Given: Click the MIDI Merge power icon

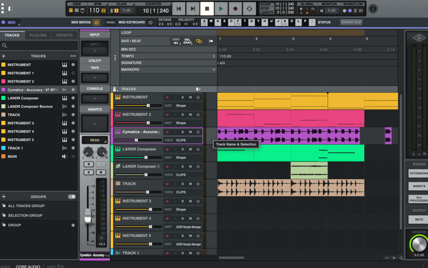Looking at the screenshot, I should tap(96, 22).
